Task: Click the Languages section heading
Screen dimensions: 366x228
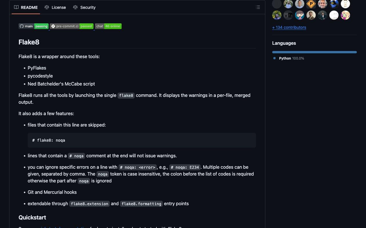Action: 284,43
